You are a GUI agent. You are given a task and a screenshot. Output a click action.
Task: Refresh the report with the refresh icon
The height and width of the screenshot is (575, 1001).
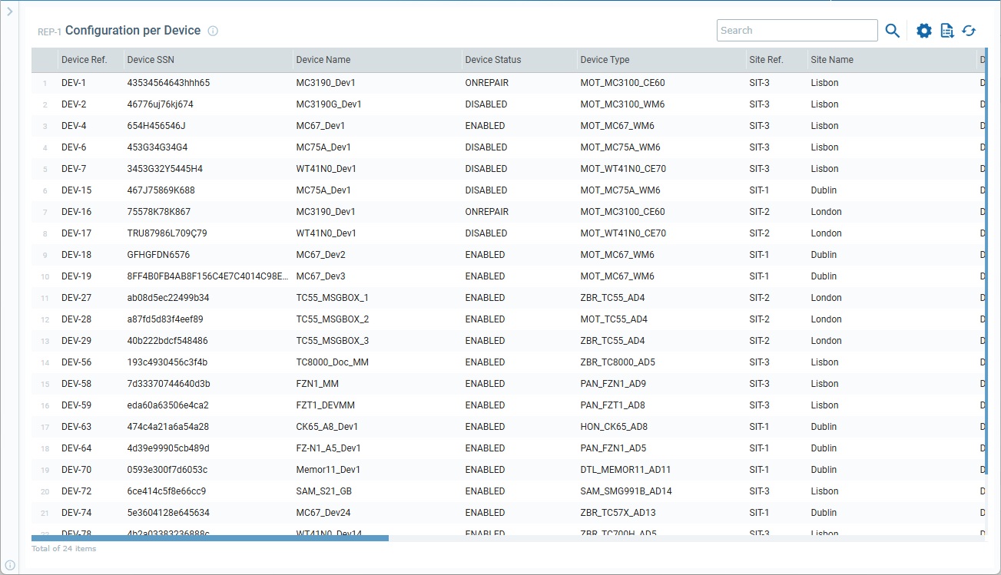tap(968, 30)
